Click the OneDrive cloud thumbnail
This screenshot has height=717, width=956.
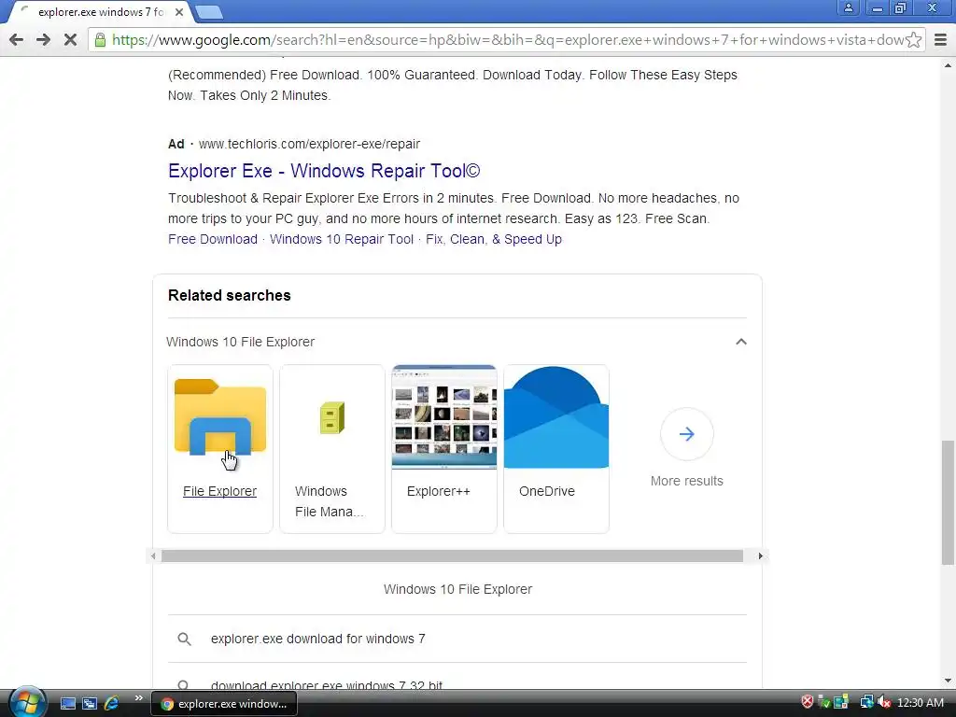pyautogui.click(x=556, y=417)
